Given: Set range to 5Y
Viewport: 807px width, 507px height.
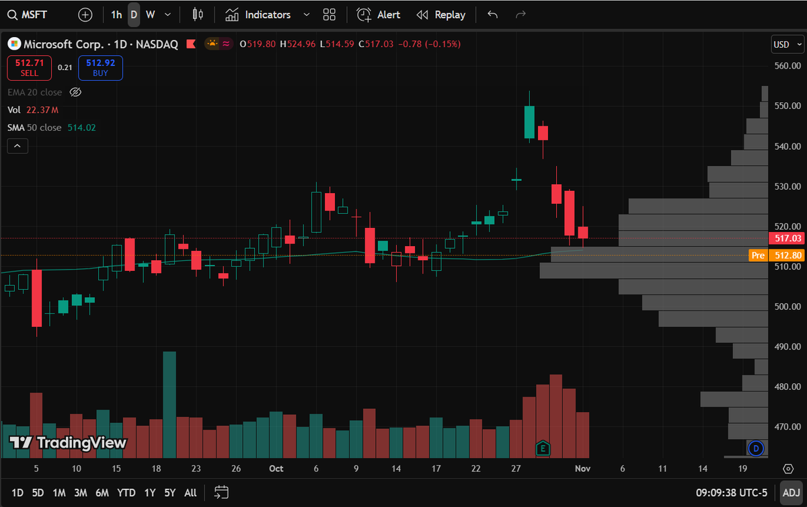Looking at the screenshot, I should tap(170, 493).
